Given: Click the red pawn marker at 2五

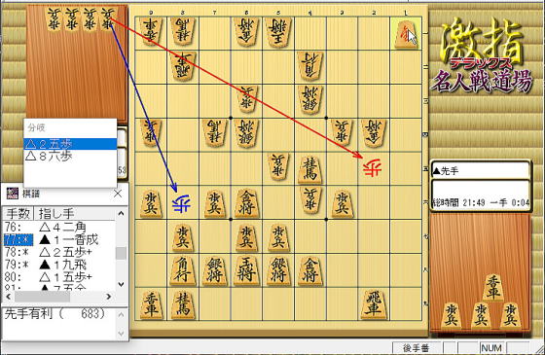Looking at the screenshot, I should (x=373, y=167).
